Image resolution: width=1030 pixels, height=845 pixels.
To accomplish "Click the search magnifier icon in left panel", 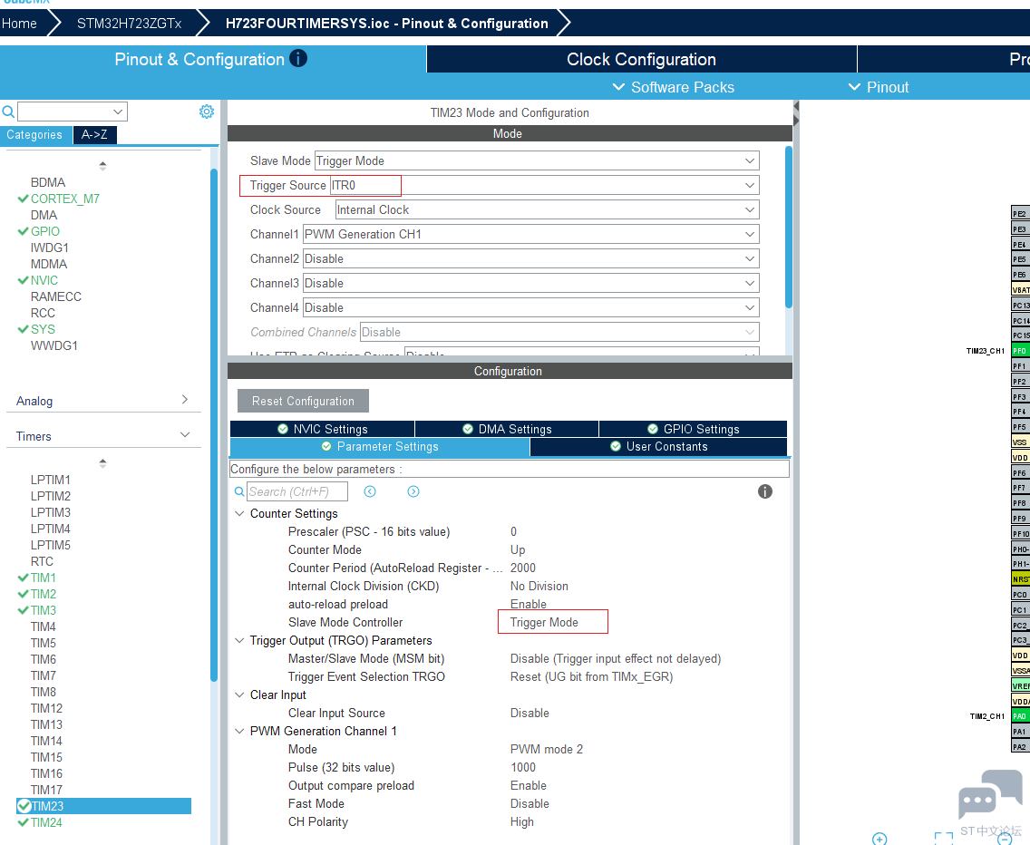I will tap(8, 112).
